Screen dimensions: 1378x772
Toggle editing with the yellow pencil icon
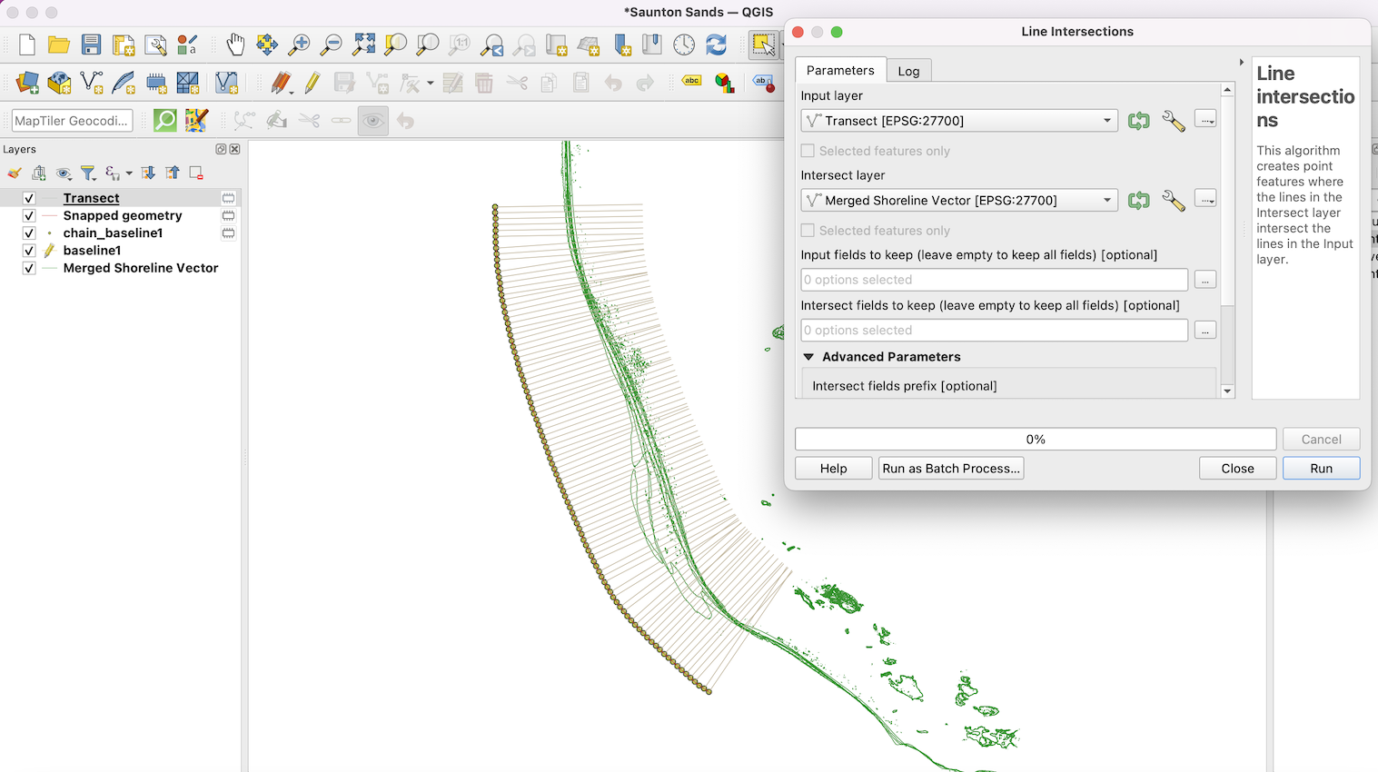tap(312, 84)
